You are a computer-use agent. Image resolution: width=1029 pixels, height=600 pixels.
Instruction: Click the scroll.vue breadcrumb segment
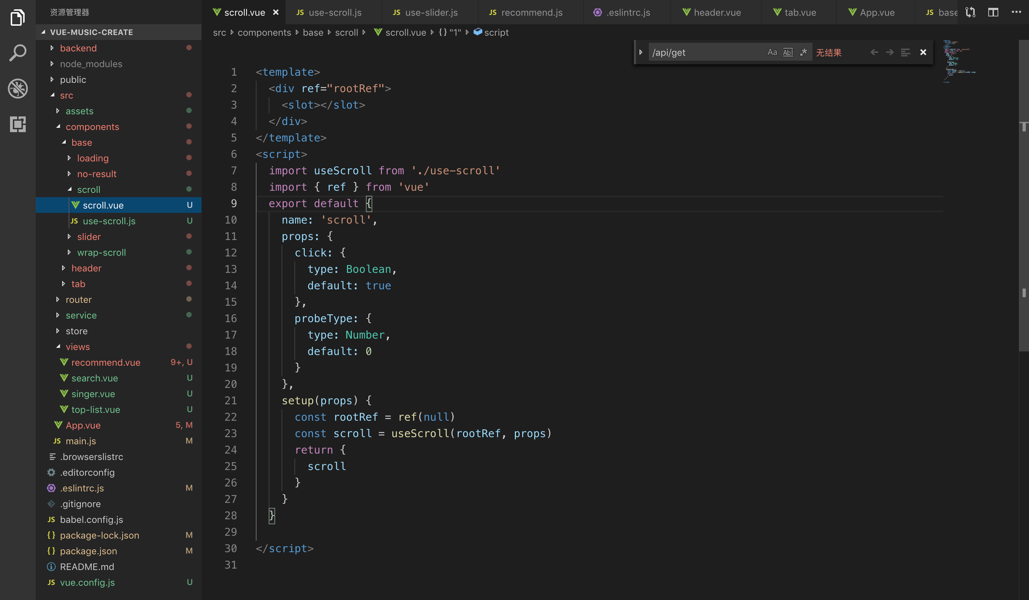pyautogui.click(x=400, y=32)
